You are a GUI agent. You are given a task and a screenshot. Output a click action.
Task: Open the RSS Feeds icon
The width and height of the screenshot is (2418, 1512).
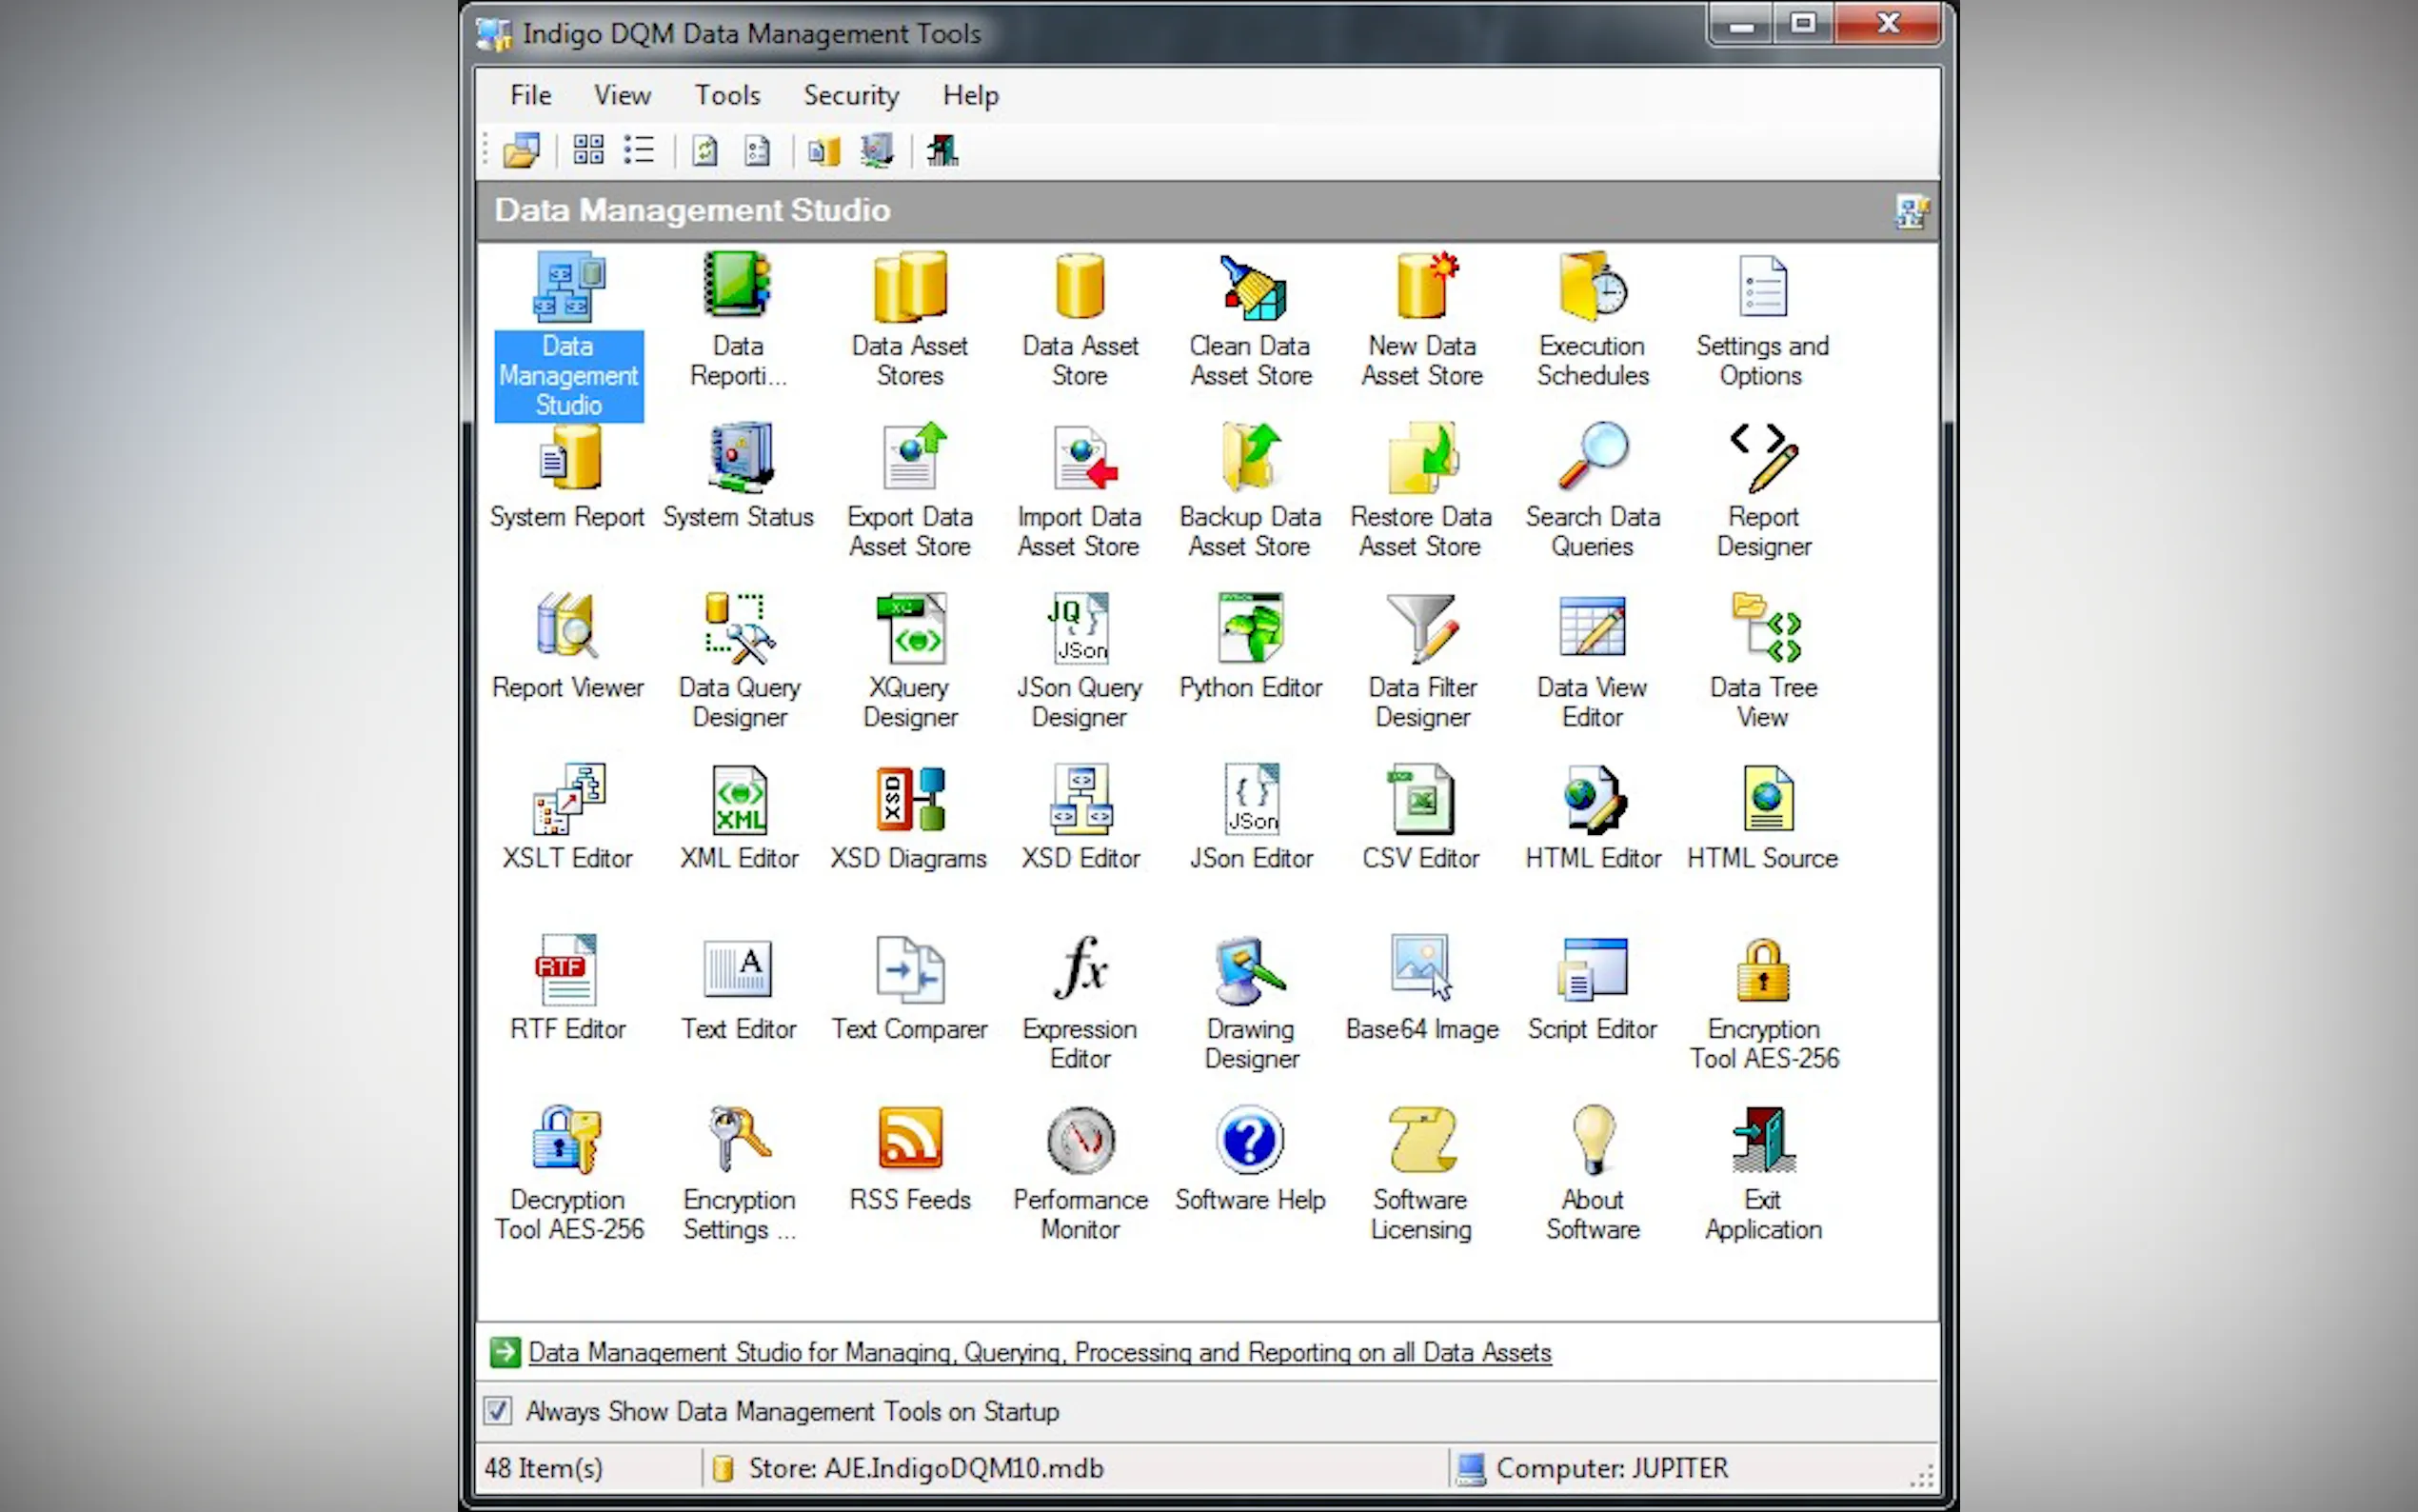tap(910, 1140)
